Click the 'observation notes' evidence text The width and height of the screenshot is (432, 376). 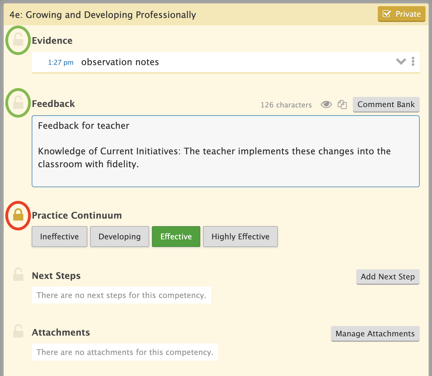tap(120, 62)
